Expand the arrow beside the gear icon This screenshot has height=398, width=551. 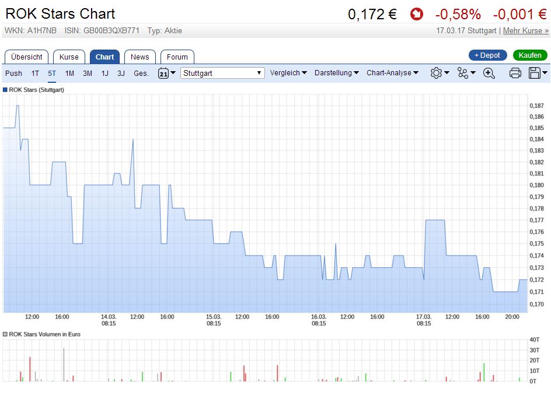[447, 73]
